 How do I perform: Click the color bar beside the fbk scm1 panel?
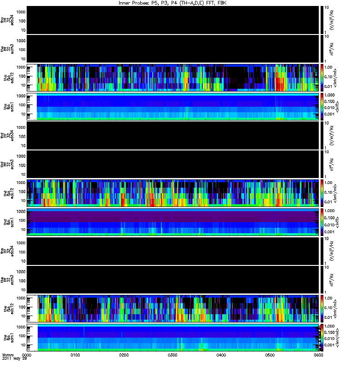(322, 338)
